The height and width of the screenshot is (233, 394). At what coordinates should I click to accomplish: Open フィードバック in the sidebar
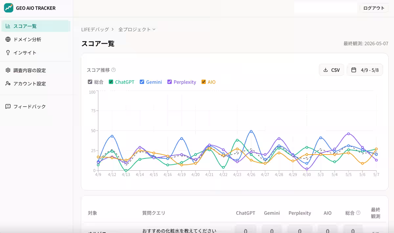coord(35,106)
